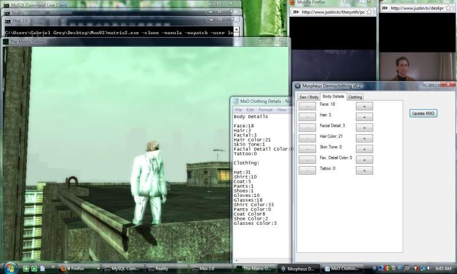Click Notepad horizontal scrollbar left arrow
The image size is (457, 274).
[x=236, y=260]
